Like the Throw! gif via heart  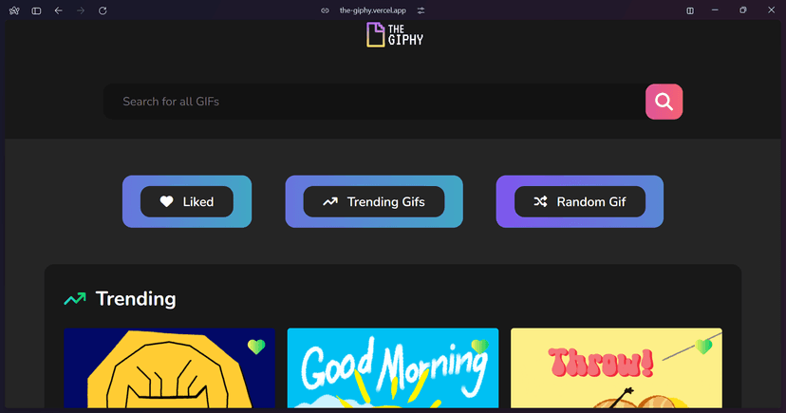point(703,346)
